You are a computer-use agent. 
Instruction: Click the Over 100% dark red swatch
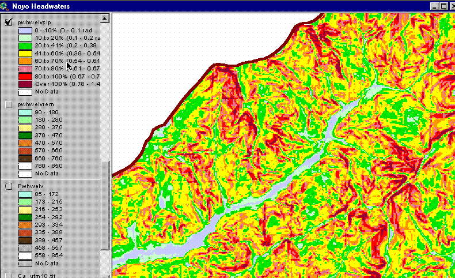[25, 84]
